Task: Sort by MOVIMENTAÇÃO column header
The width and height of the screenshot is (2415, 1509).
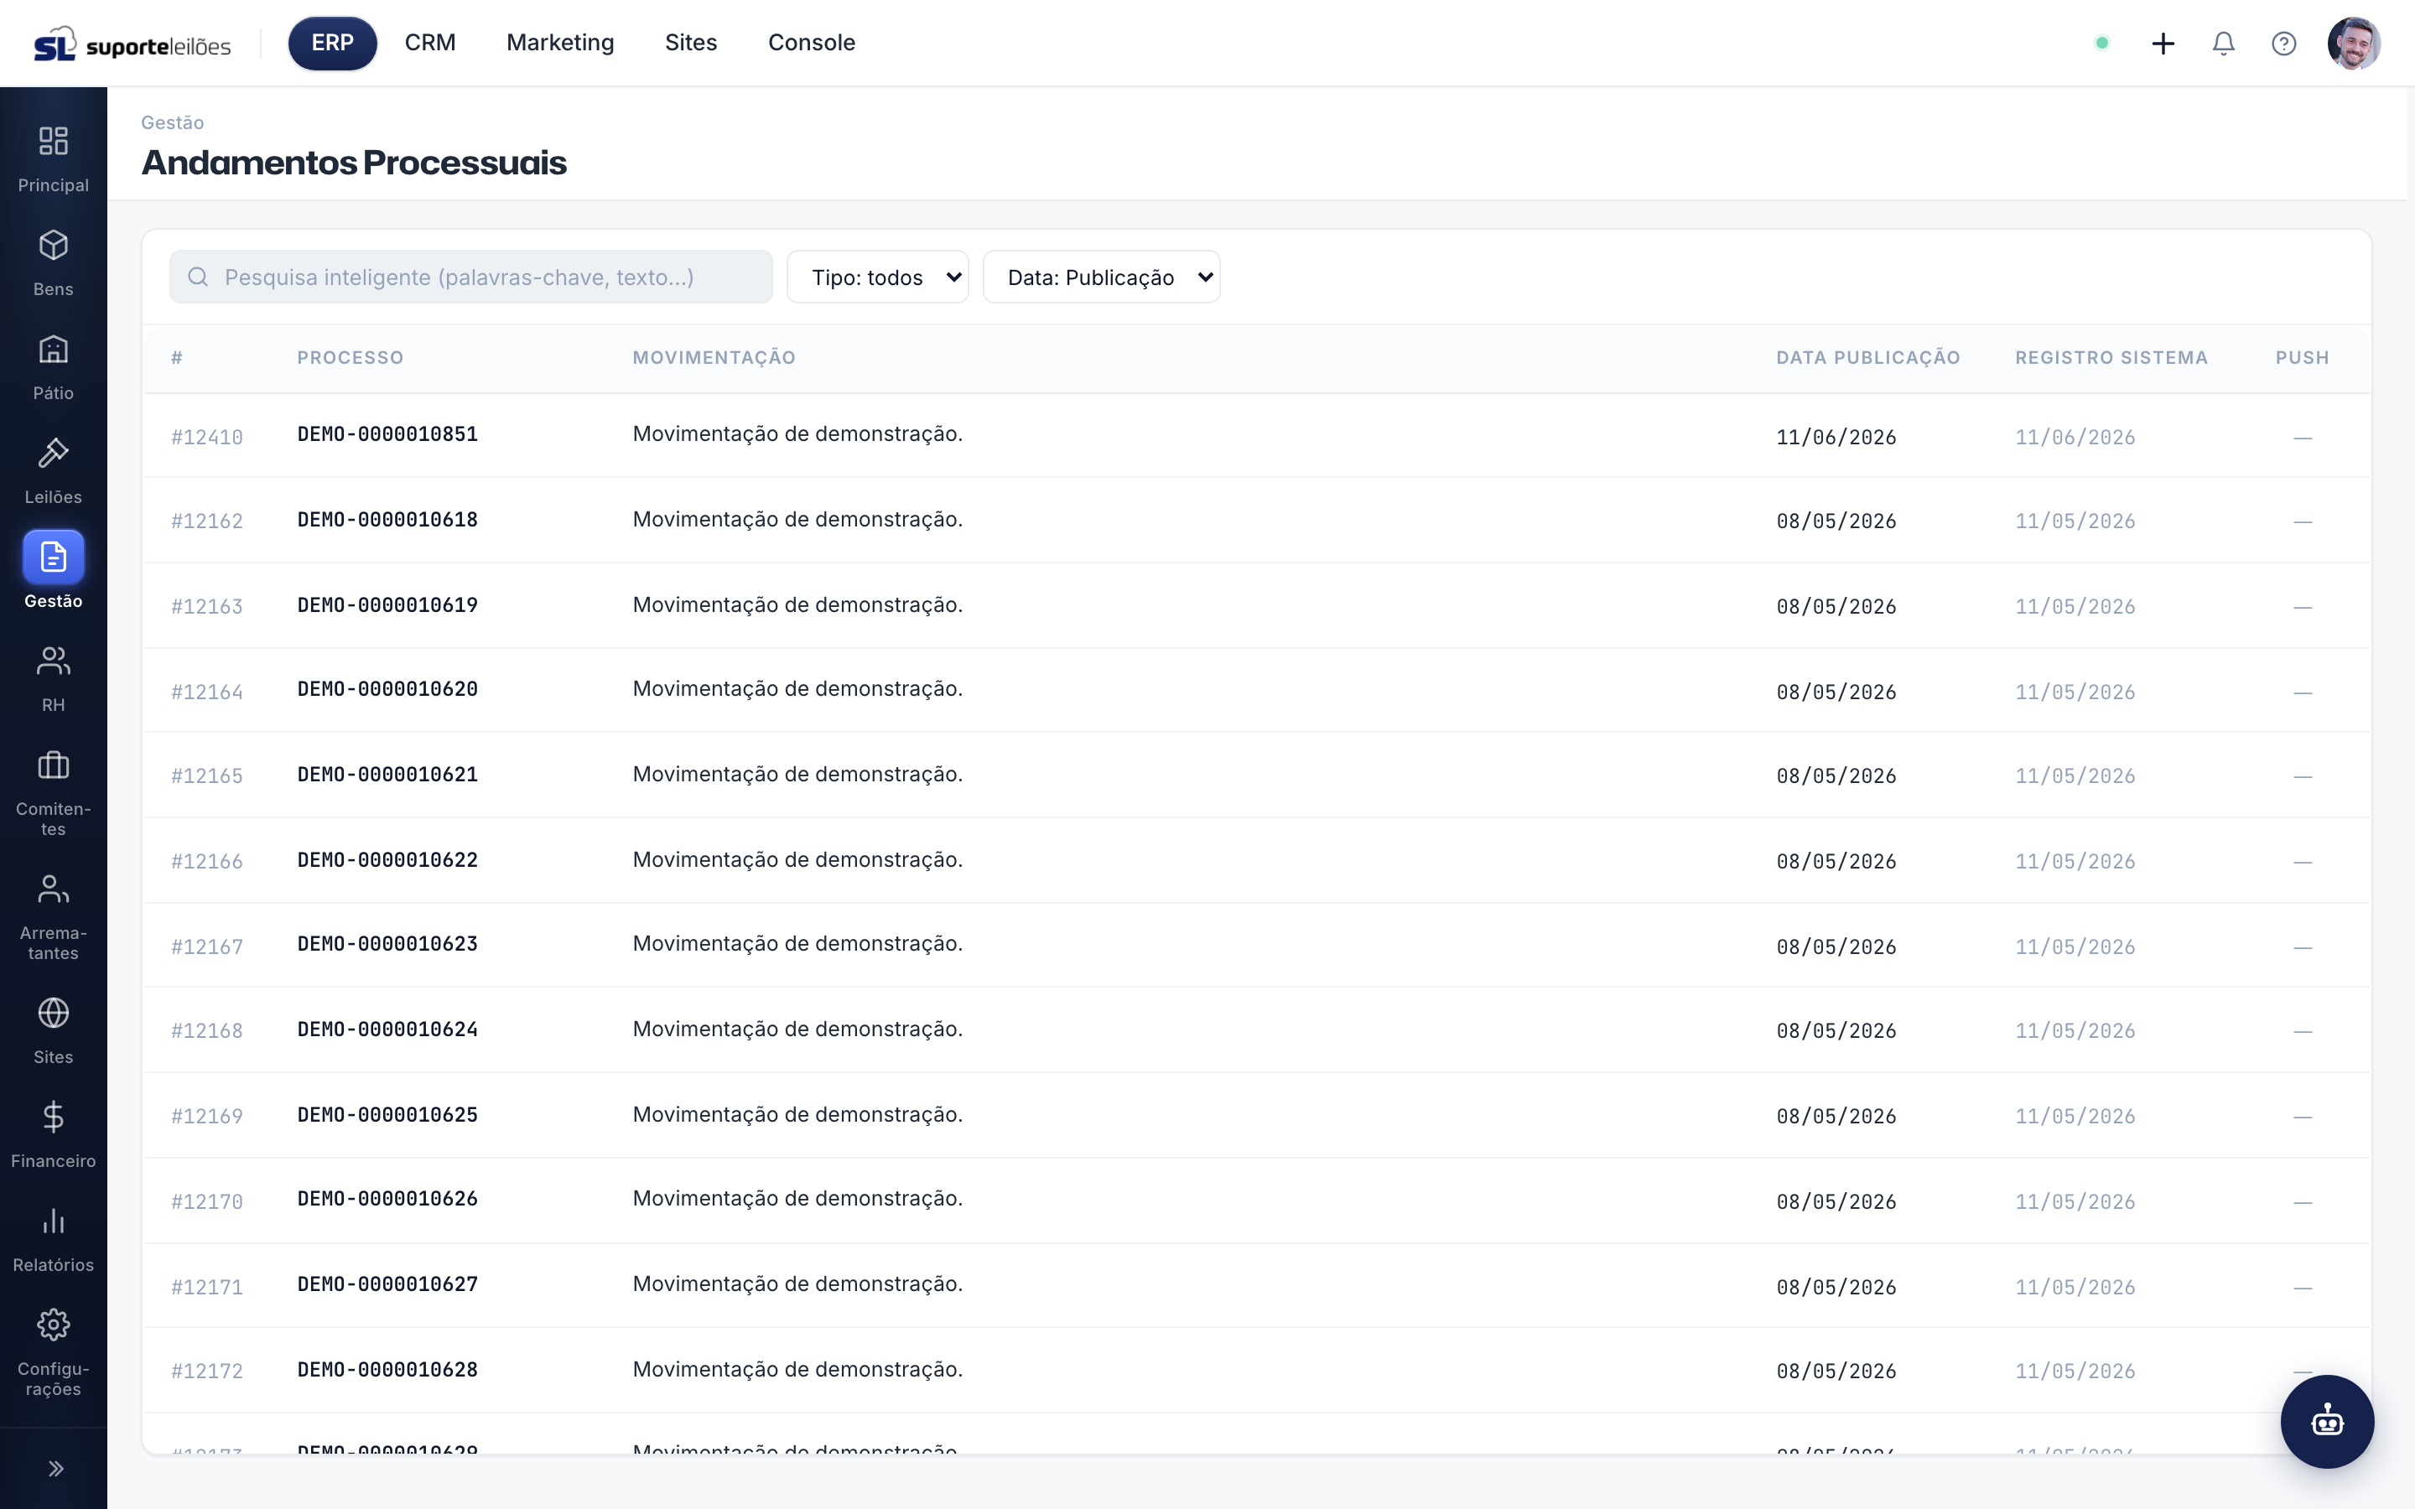Action: pyautogui.click(x=714, y=357)
